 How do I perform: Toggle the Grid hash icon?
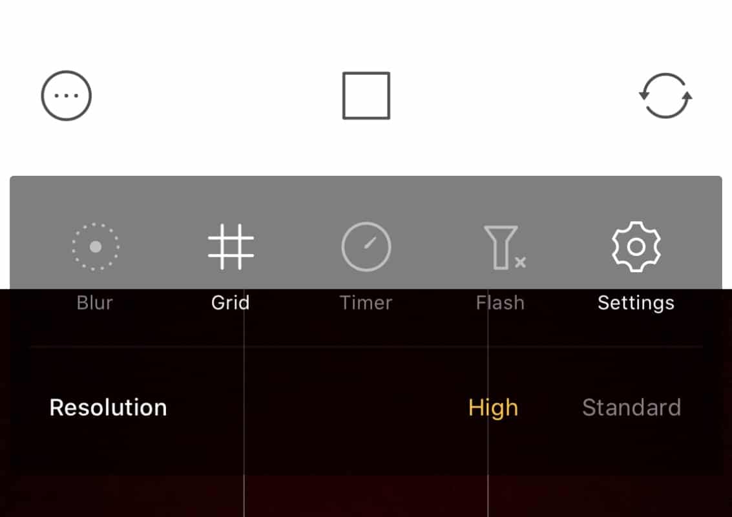[231, 246]
